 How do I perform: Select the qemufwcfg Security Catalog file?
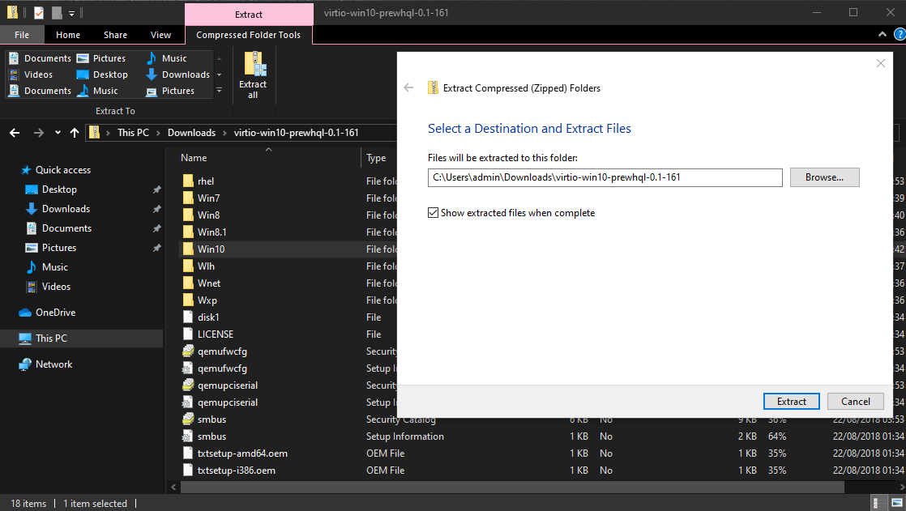215,351
